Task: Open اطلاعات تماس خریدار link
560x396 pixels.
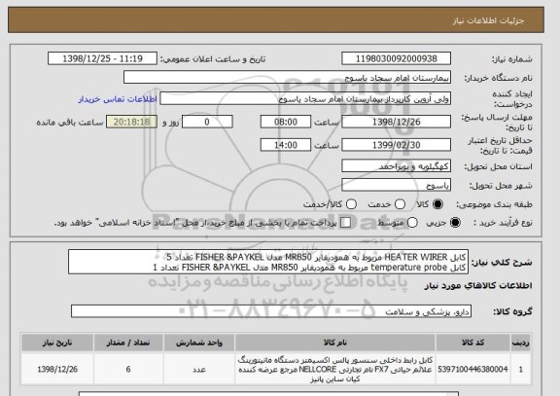Action: click(x=118, y=99)
